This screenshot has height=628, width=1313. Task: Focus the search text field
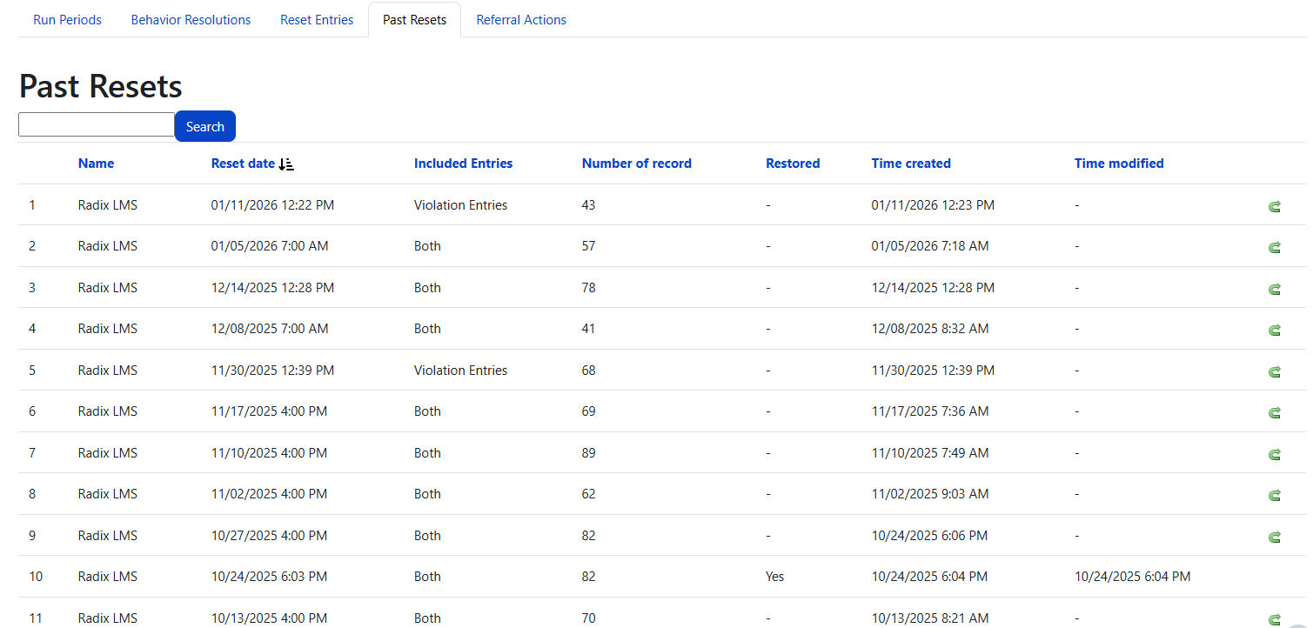[x=97, y=124]
